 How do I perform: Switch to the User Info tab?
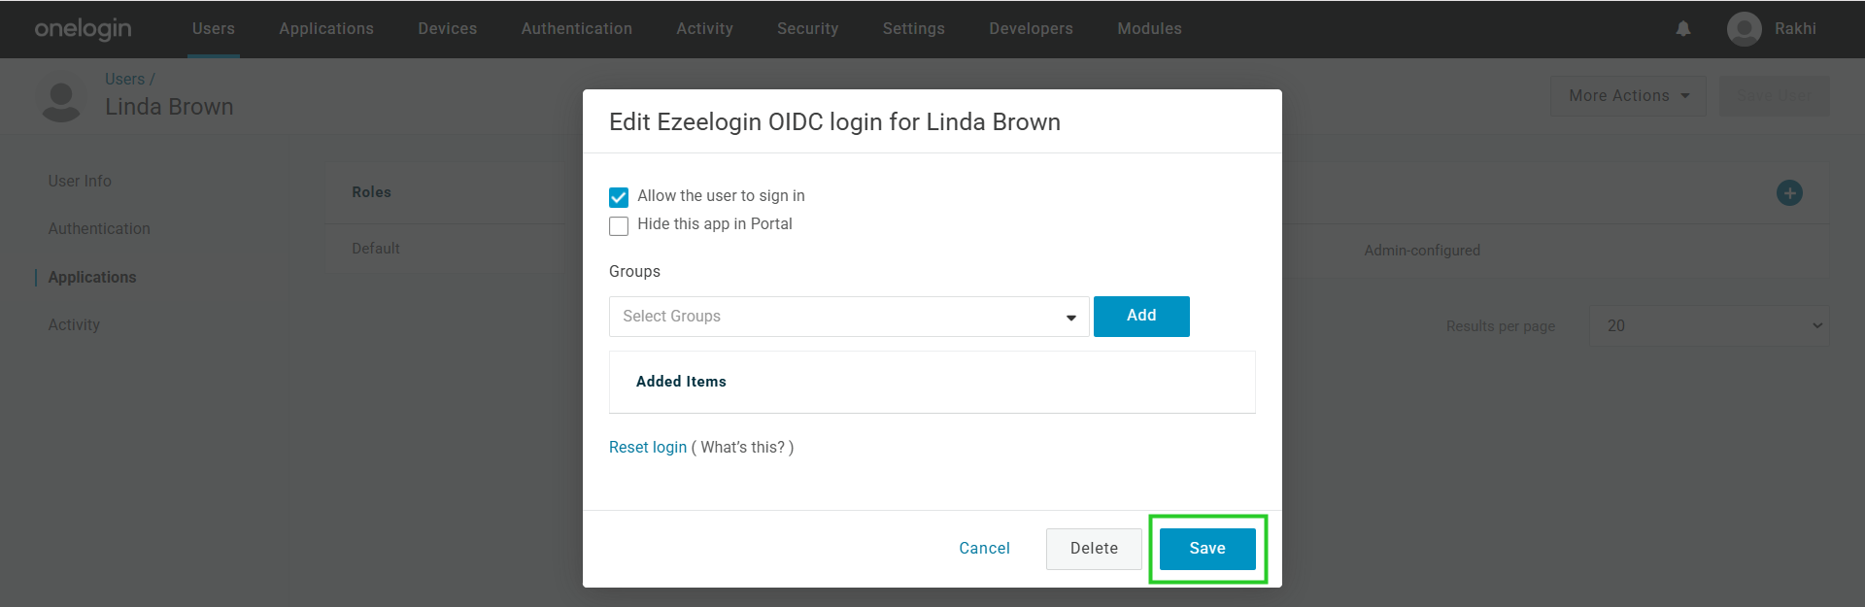(80, 182)
